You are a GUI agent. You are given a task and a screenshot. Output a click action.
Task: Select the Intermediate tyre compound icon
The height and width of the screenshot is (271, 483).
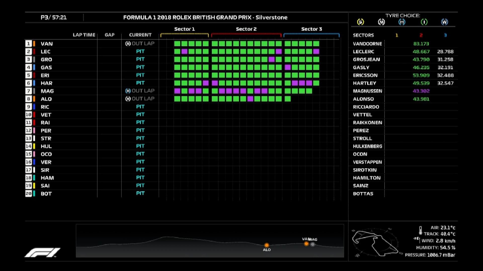point(424,22)
